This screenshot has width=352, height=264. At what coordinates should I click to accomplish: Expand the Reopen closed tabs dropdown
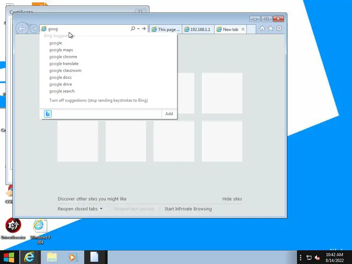(80, 209)
